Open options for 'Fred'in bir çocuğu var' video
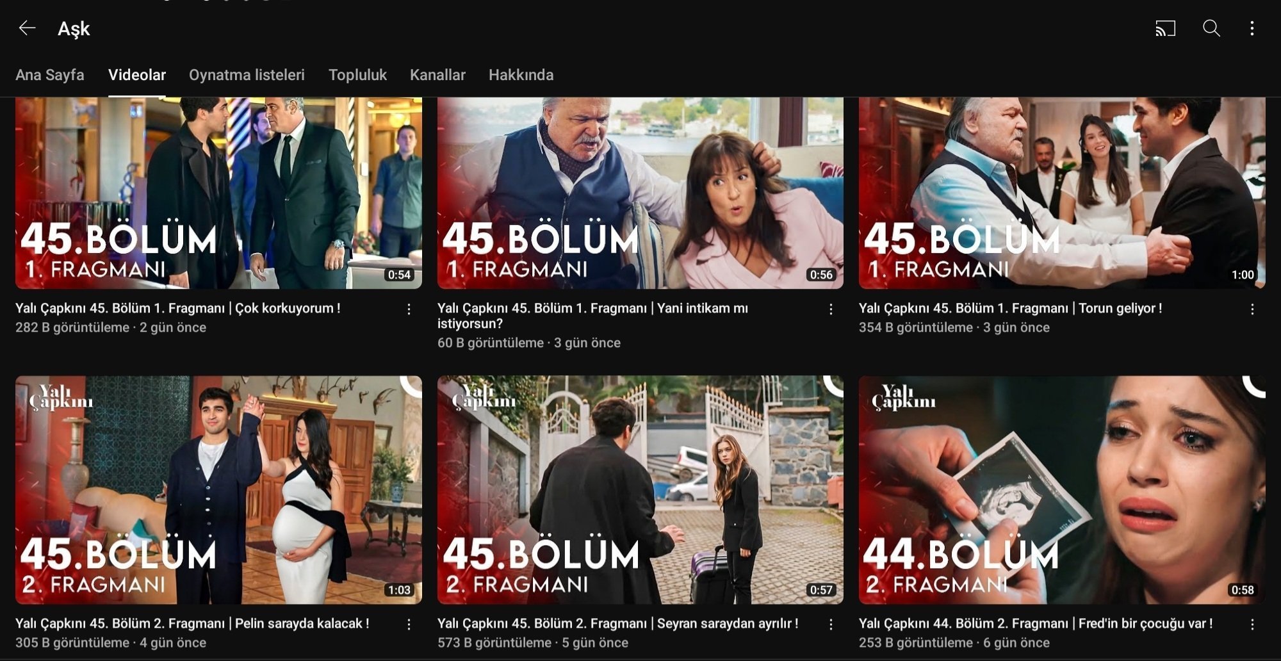 click(x=1252, y=624)
